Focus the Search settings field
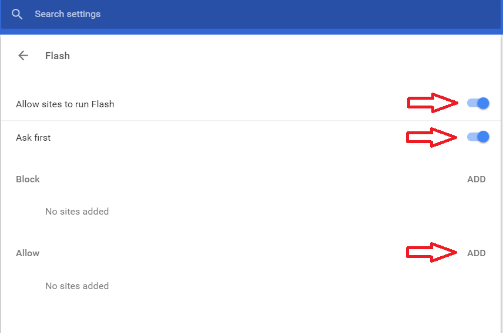 (68, 14)
